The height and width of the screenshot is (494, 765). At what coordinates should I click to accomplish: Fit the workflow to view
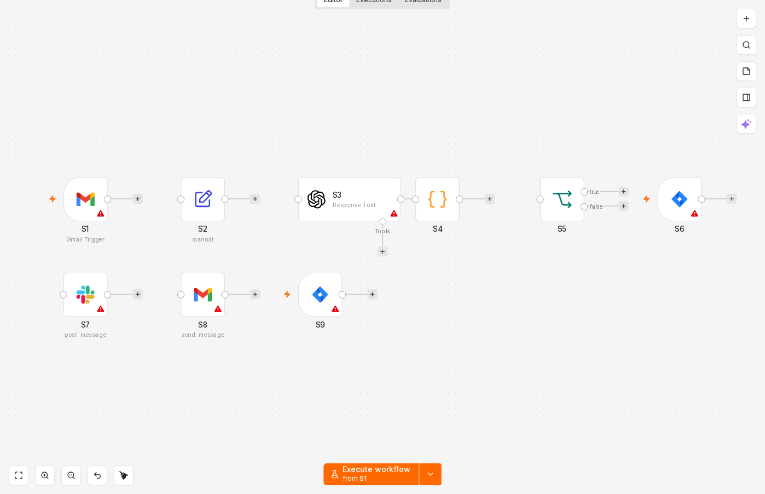(x=19, y=475)
